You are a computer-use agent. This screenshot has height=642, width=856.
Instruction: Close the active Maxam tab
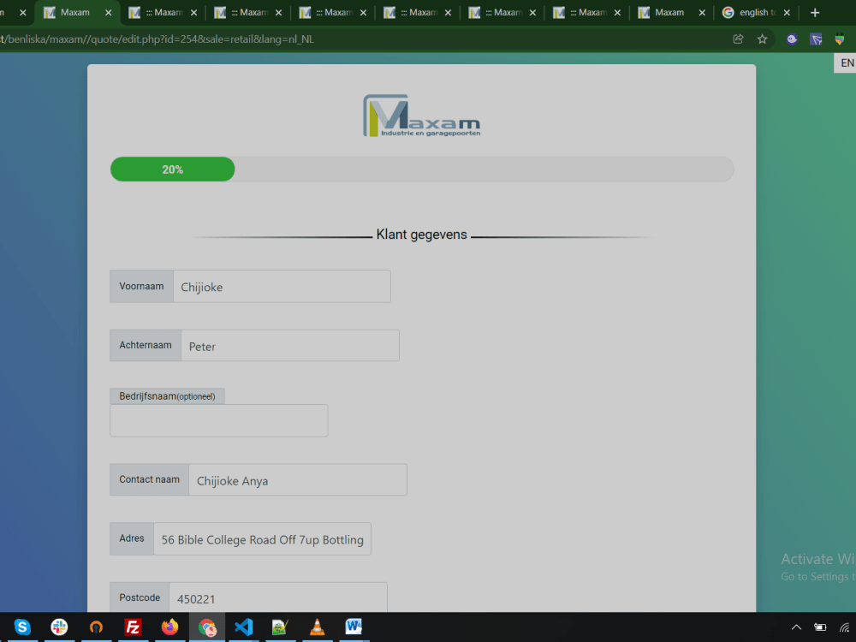pos(108,13)
